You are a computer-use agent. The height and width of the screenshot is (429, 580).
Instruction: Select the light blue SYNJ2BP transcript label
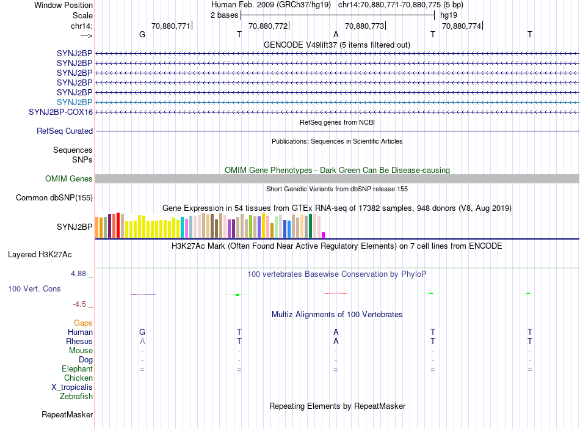pos(74,102)
